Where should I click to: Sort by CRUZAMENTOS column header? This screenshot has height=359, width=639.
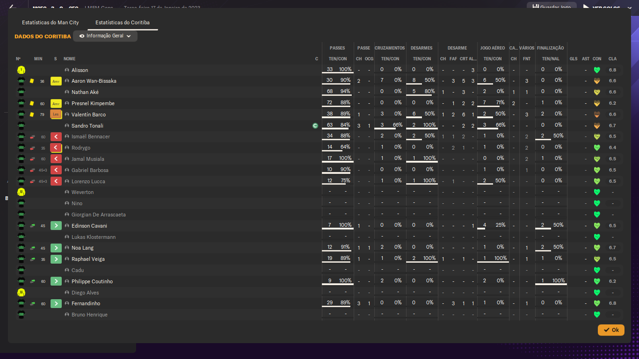pos(390,48)
